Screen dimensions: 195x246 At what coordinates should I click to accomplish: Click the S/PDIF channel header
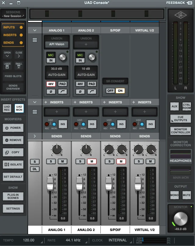click(x=115, y=30)
